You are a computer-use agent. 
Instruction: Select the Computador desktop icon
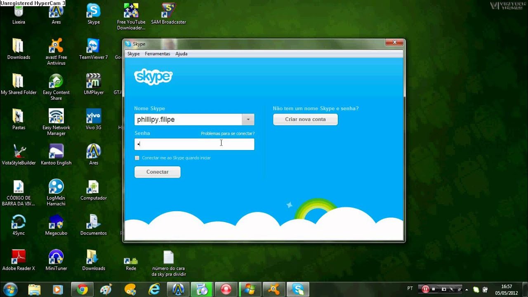[94, 190]
